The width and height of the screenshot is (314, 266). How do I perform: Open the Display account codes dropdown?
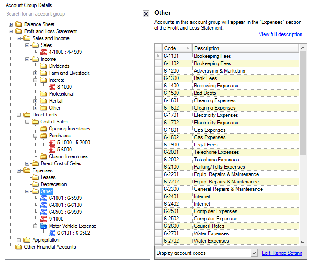[254, 253]
